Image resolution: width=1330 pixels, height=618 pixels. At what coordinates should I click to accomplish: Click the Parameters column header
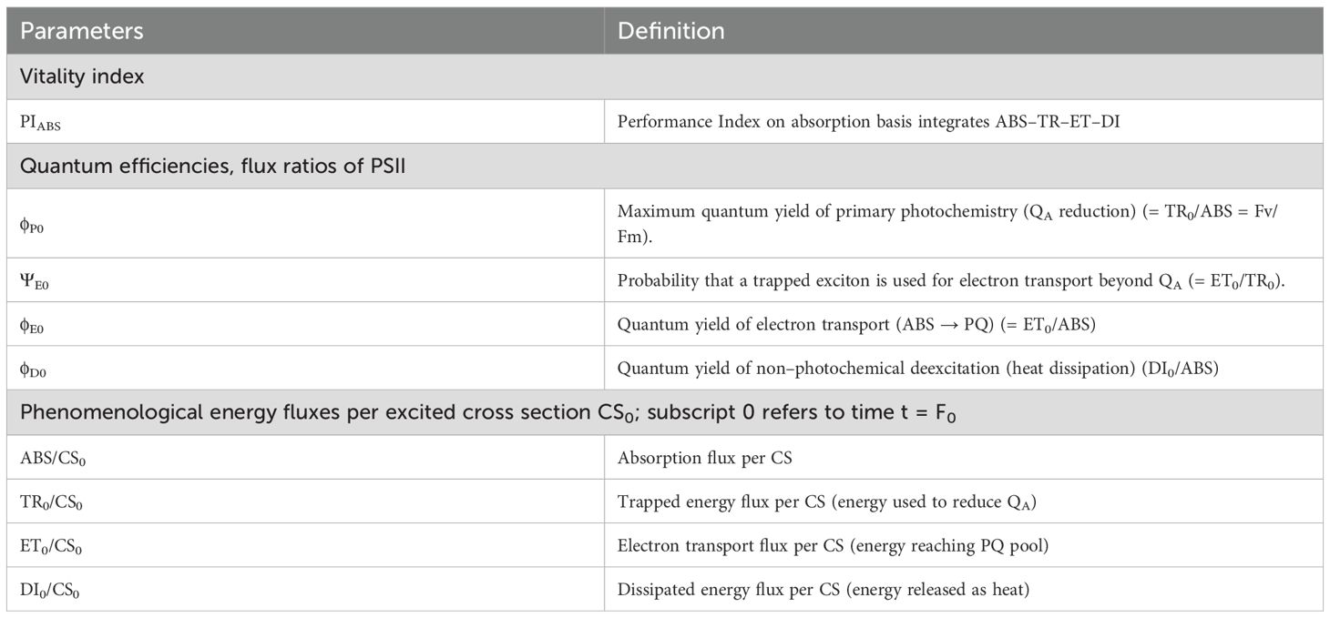tap(82, 31)
